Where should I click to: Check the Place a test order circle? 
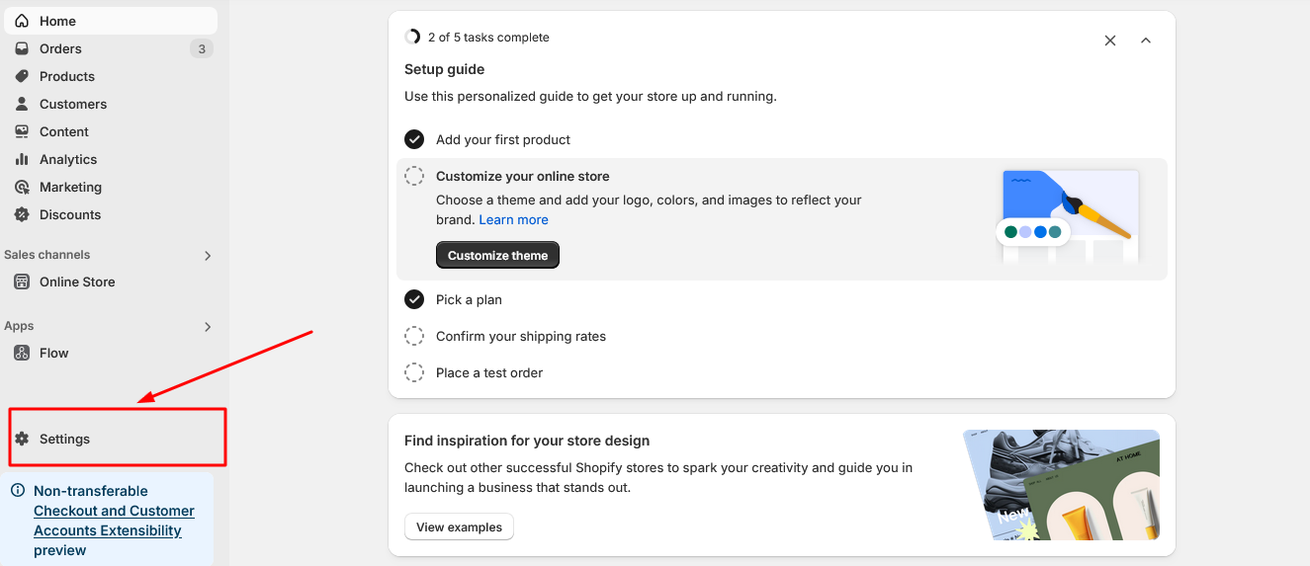coord(414,372)
